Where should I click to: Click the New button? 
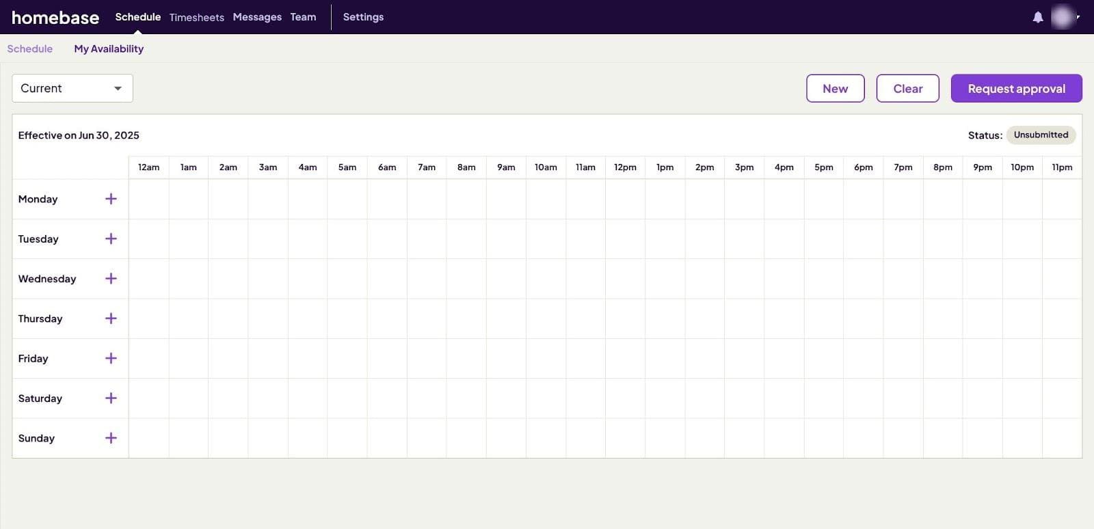coord(836,88)
